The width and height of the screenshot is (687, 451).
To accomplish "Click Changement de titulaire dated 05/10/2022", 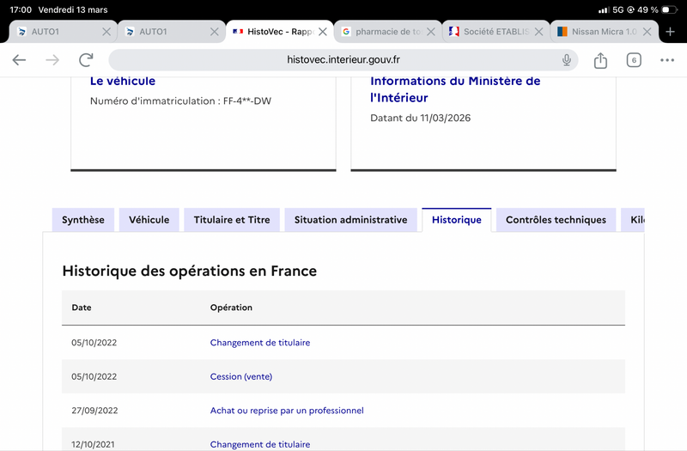I will coord(260,343).
